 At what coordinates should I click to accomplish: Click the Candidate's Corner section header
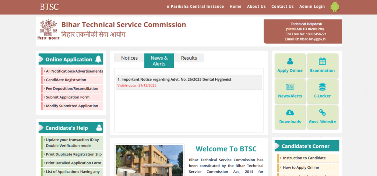(307, 146)
